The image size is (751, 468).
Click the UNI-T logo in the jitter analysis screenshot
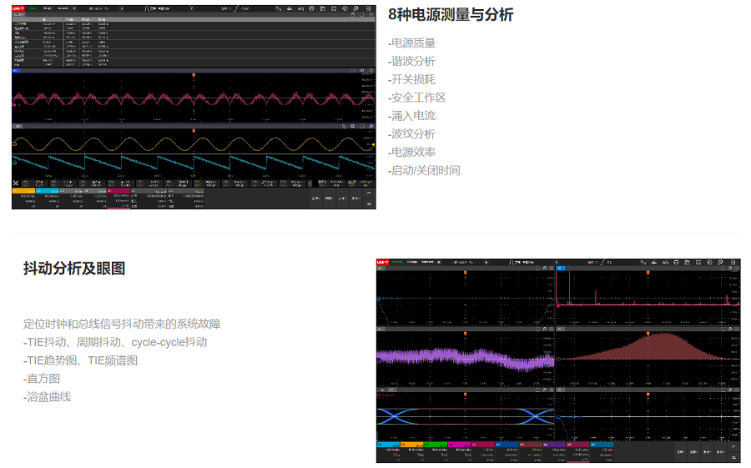pos(384,261)
